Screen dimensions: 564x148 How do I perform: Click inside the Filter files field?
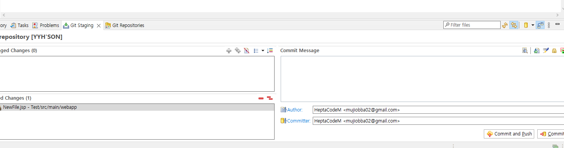(x=472, y=25)
